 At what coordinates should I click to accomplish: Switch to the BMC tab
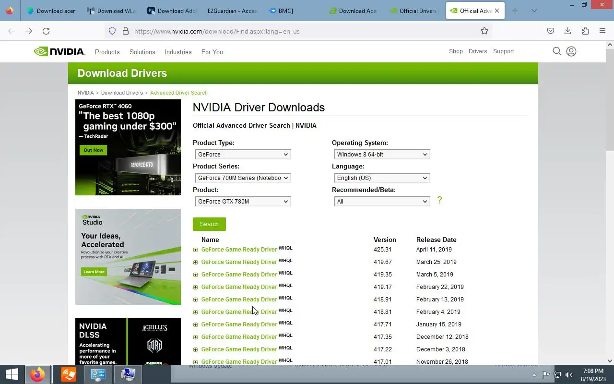[293, 11]
